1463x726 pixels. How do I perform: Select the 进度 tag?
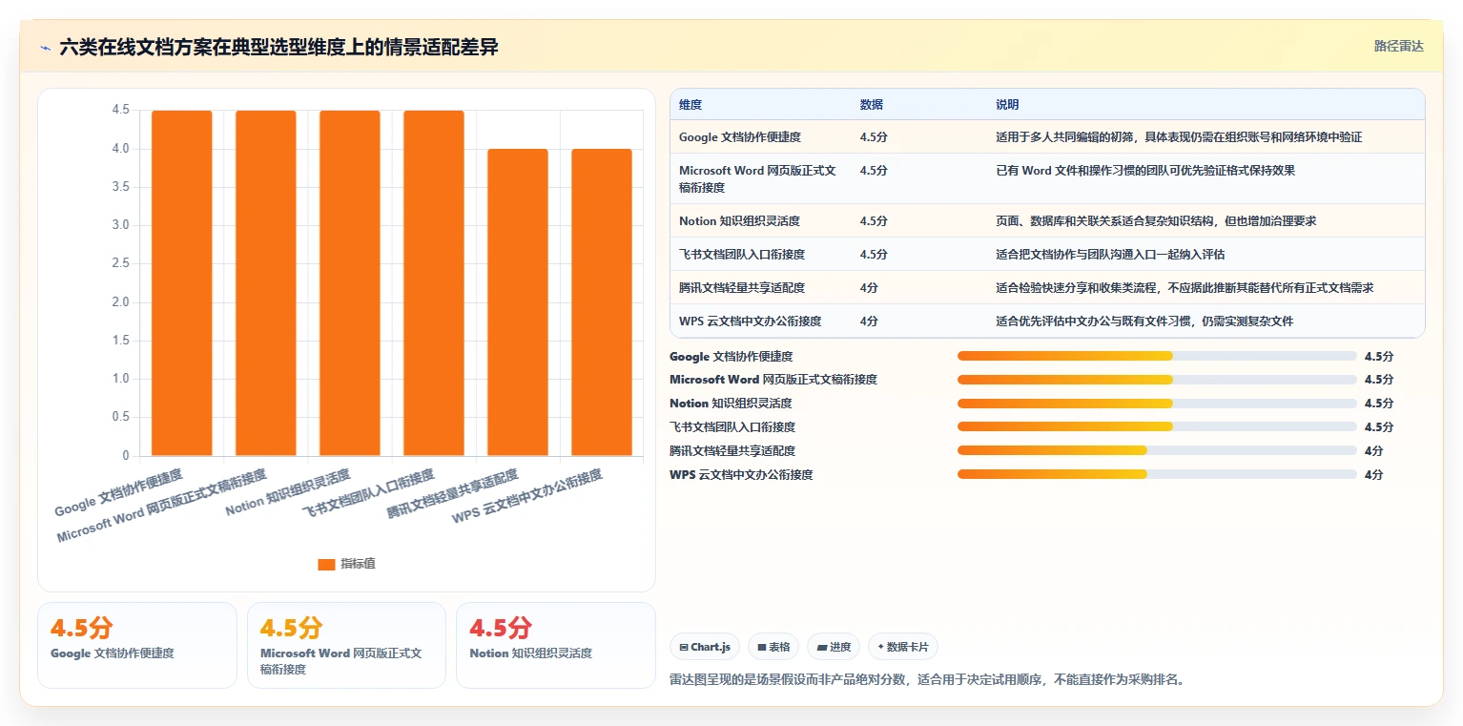click(x=834, y=647)
